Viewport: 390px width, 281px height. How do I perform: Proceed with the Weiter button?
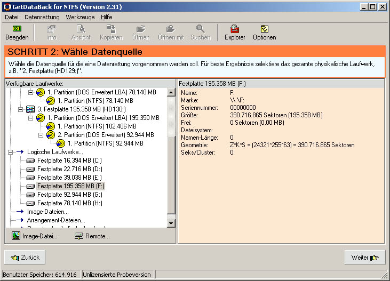pyautogui.click(x=365, y=258)
